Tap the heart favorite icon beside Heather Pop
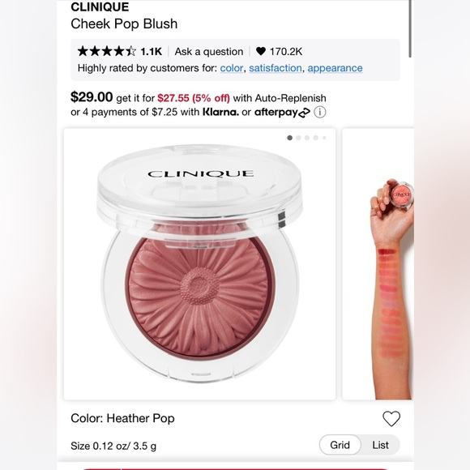This screenshot has width=470, height=470. pyautogui.click(x=391, y=418)
